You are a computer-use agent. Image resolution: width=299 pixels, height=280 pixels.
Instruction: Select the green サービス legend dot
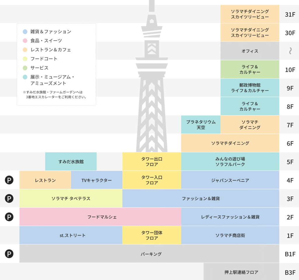click(x=25, y=68)
